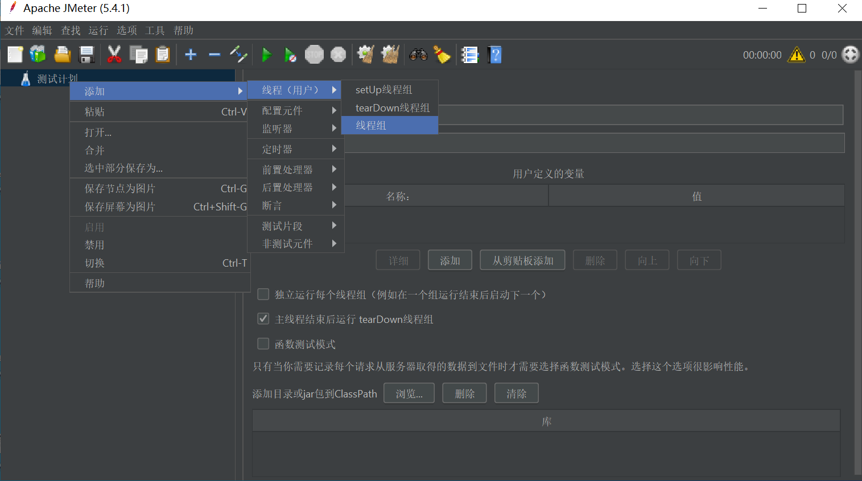The height and width of the screenshot is (481, 862).
Task: Open the Function helper list icon
Action: click(x=469, y=55)
